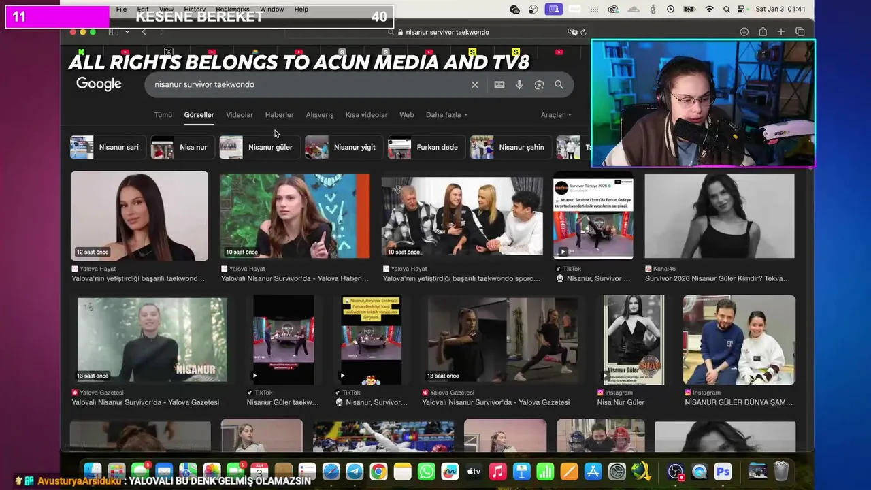Open Safari translate page icon

coord(572,32)
